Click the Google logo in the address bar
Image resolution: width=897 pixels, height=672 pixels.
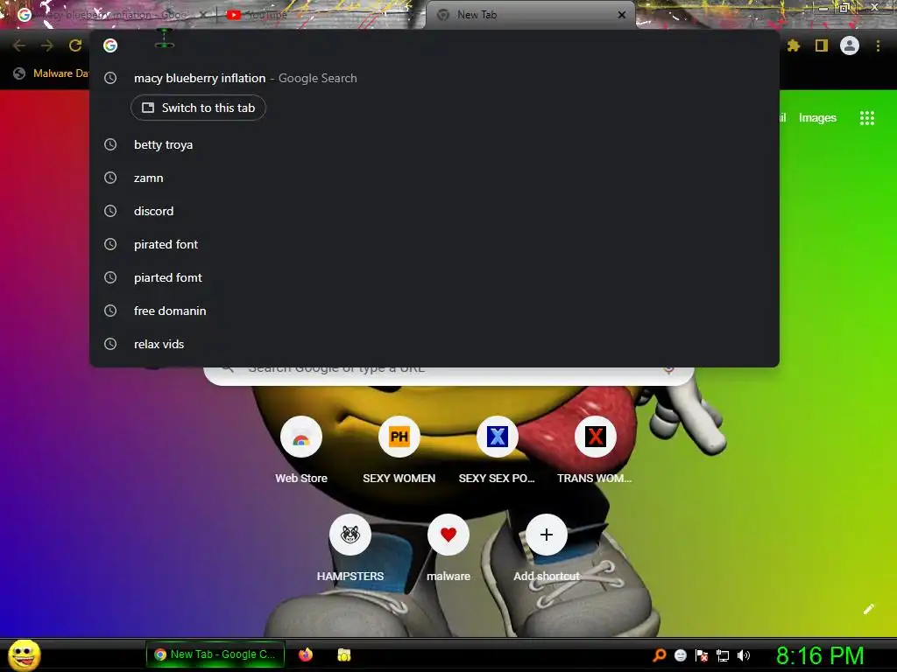point(110,45)
